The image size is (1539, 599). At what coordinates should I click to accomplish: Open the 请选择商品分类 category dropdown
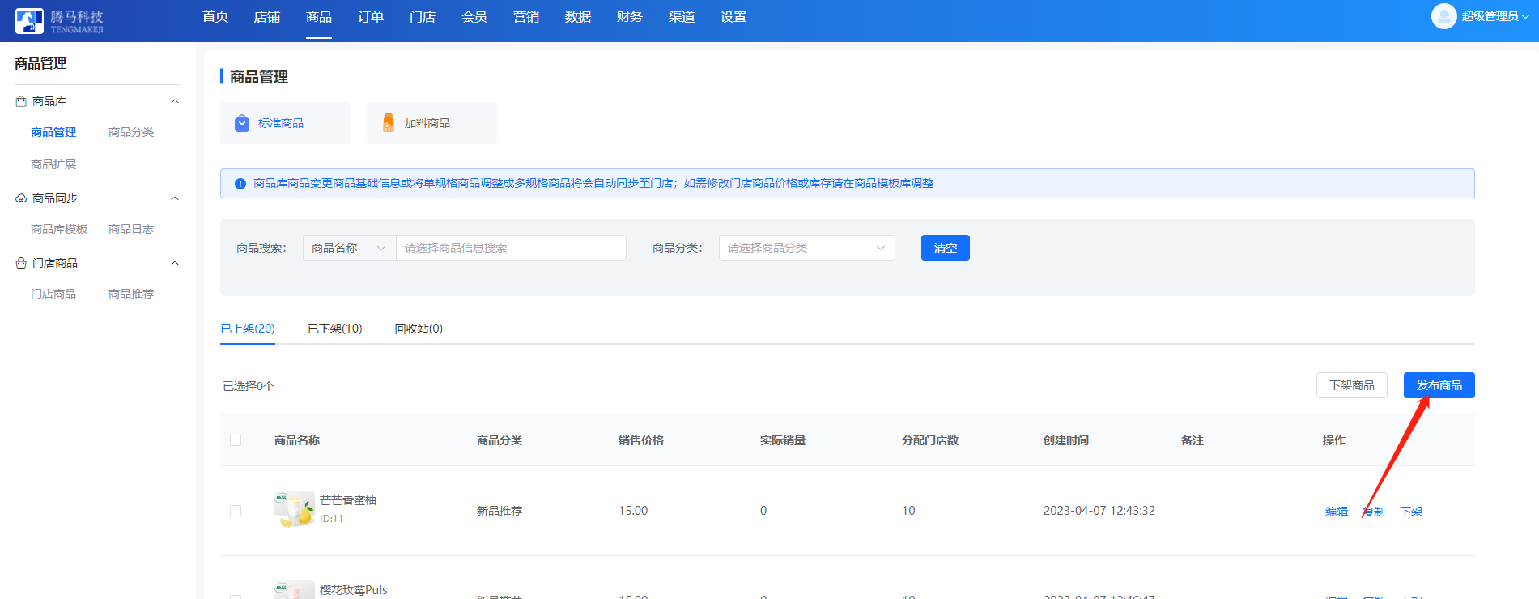pyautogui.click(x=806, y=248)
